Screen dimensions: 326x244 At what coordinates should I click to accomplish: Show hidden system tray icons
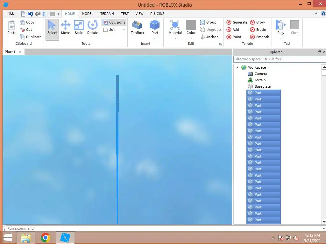point(273,238)
